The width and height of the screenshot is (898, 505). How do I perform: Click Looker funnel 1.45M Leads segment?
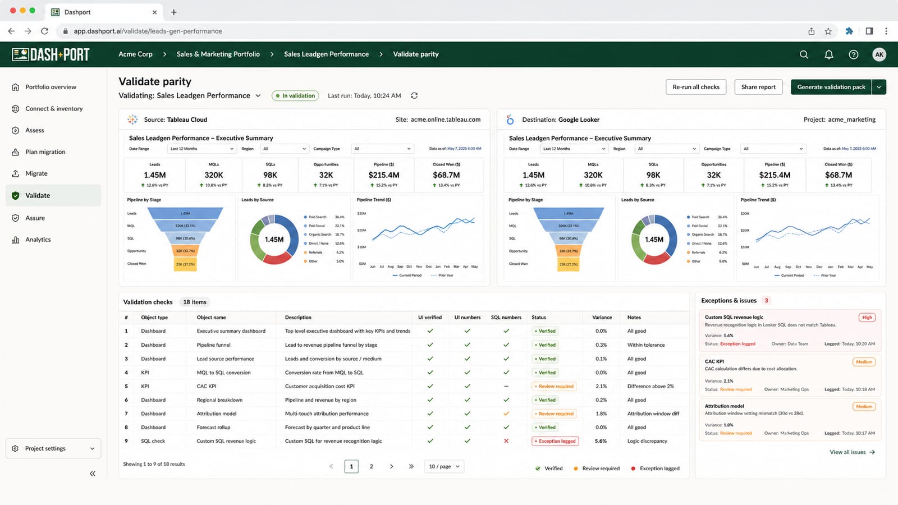(569, 213)
